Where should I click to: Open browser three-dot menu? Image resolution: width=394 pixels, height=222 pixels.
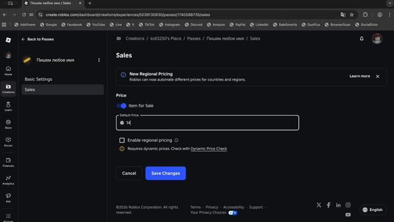coord(390,15)
